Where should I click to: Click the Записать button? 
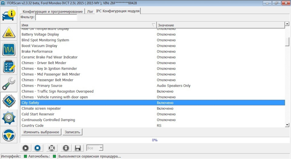point(72,132)
